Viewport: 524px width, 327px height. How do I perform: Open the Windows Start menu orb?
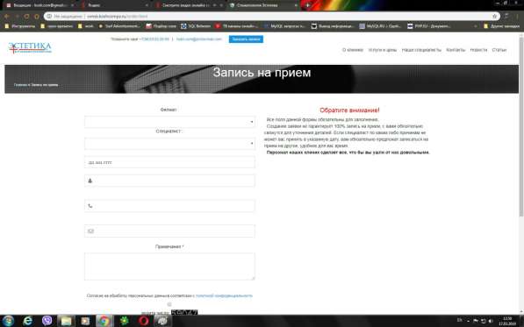[x=8, y=321]
